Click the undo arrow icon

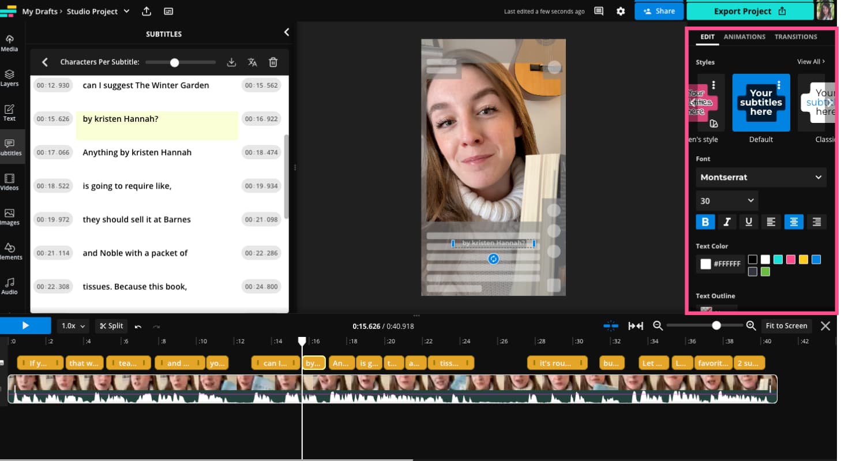pos(138,327)
